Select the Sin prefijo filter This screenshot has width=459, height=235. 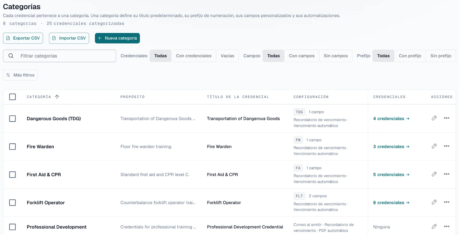click(441, 56)
